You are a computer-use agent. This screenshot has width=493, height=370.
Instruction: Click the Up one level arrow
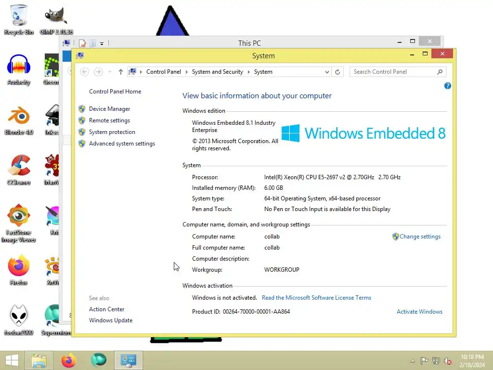(120, 72)
